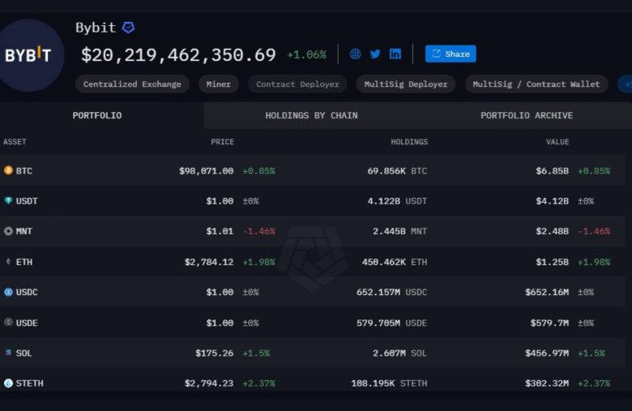Click the STETH coin icon
This screenshot has height=411, width=632.
(x=8, y=383)
